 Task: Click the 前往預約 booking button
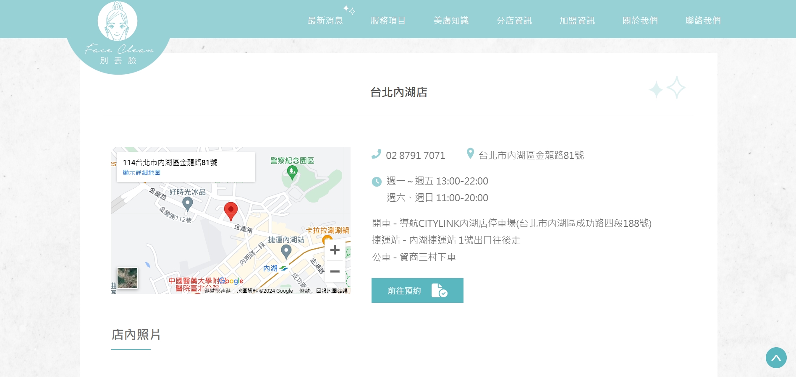coord(417,290)
